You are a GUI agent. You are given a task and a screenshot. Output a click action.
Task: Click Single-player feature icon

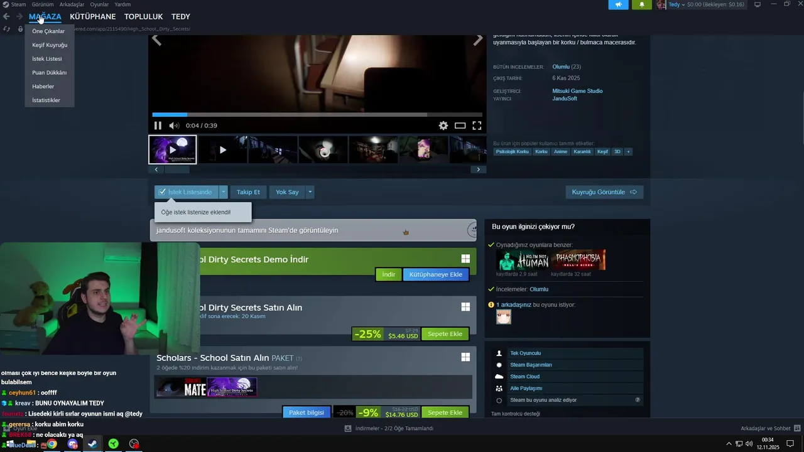point(499,353)
